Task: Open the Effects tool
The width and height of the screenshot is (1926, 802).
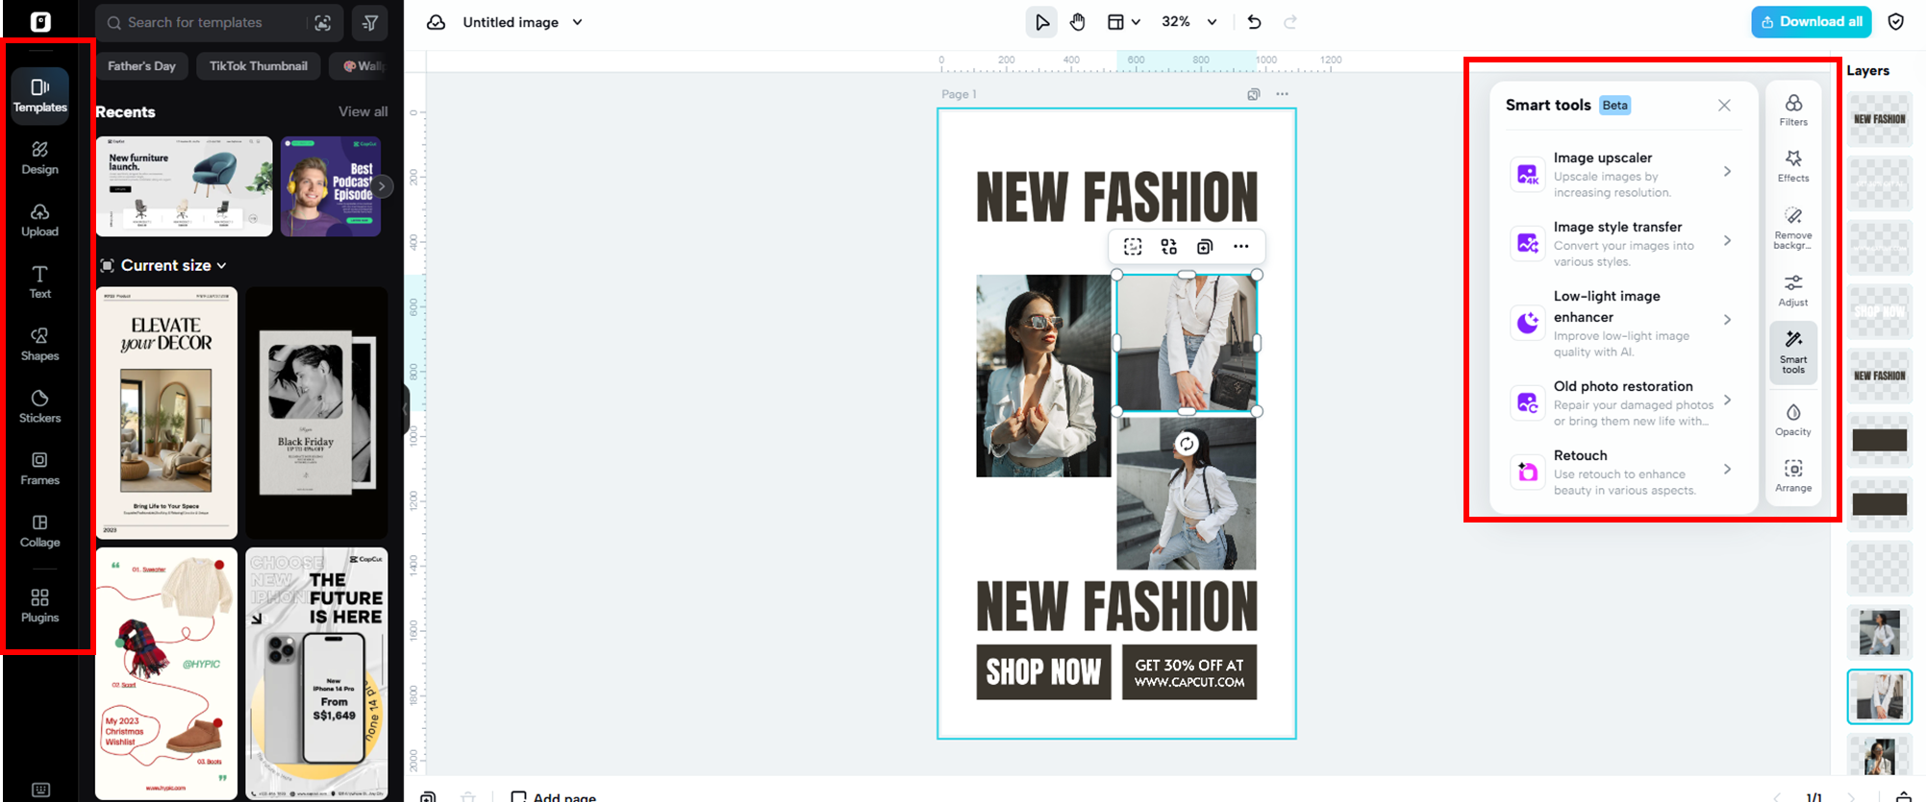Action: (1792, 165)
